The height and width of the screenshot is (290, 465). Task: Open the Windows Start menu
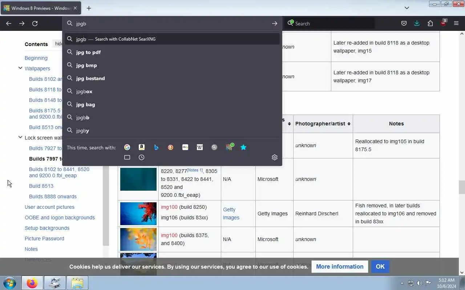click(10, 283)
